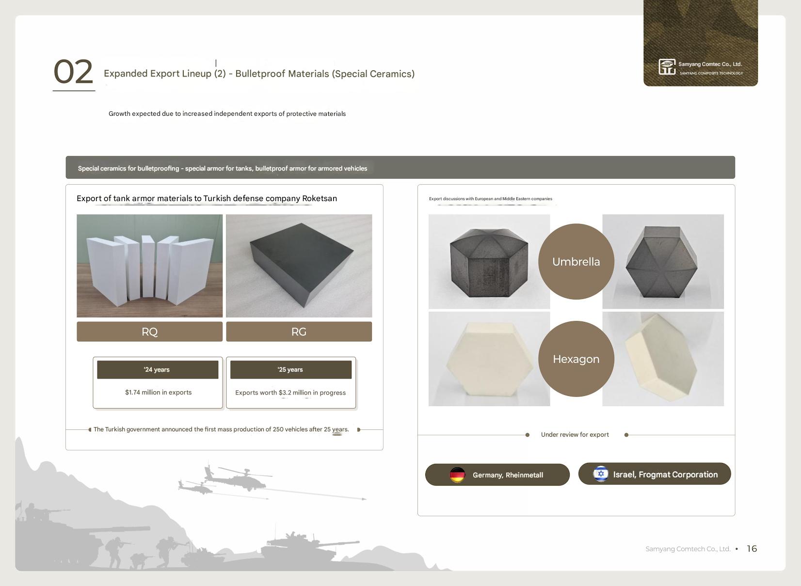Click page number 16
801x586 pixels.
coord(752,549)
